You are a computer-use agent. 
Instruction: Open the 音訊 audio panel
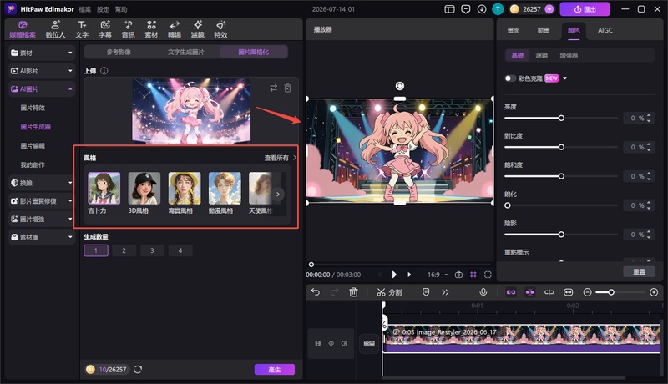[129, 29]
